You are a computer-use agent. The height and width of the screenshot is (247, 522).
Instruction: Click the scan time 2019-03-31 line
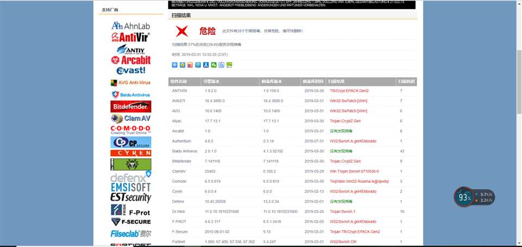click(x=200, y=54)
